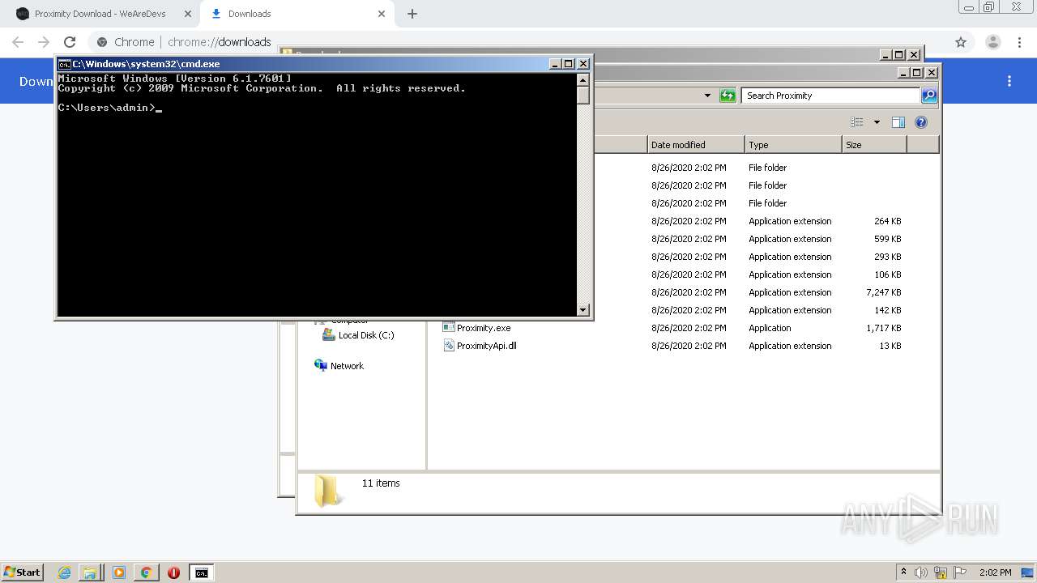Select Local Disk (C:) in navigation pane
The image size is (1037, 583).
(366, 335)
